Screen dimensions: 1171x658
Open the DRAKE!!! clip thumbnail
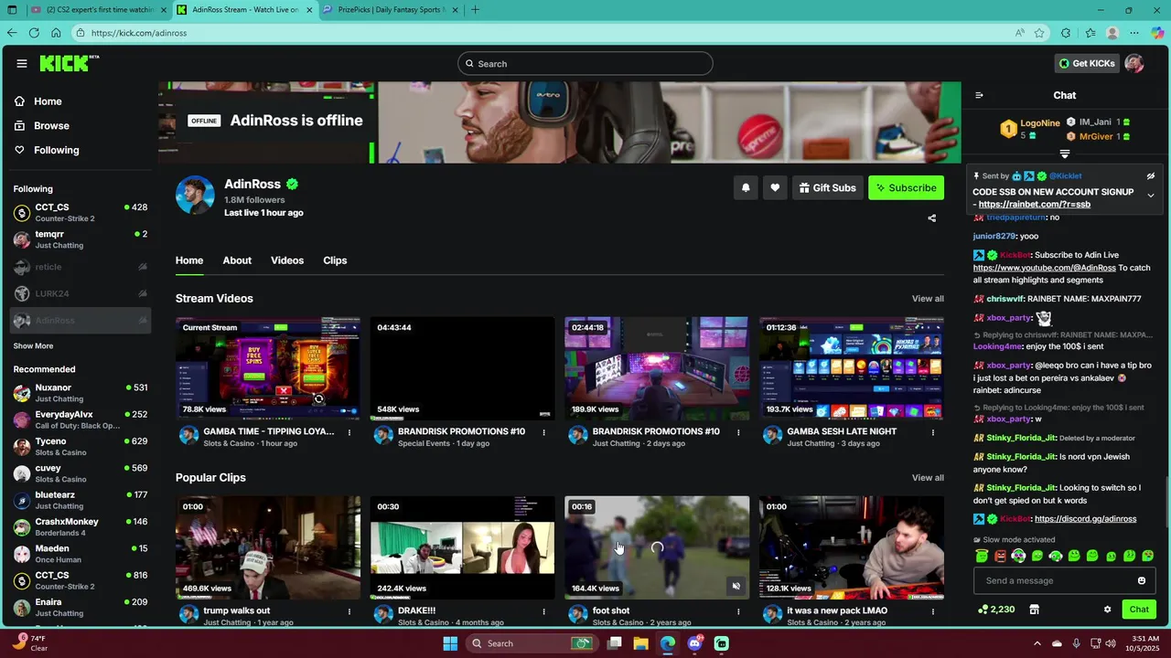[x=462, y=547]
